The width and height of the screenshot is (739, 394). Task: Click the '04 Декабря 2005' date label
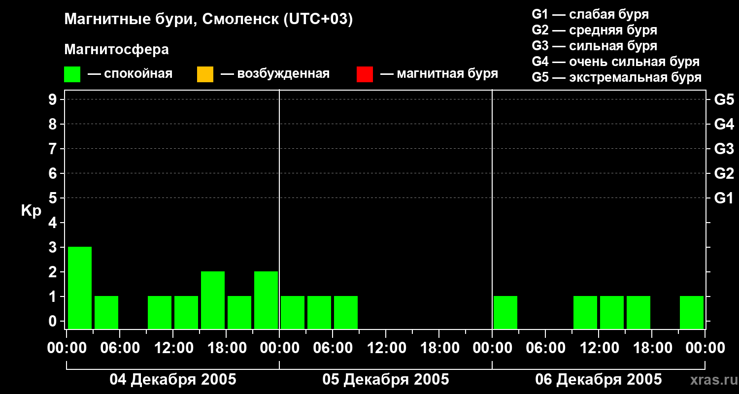(x=173, y=380)
